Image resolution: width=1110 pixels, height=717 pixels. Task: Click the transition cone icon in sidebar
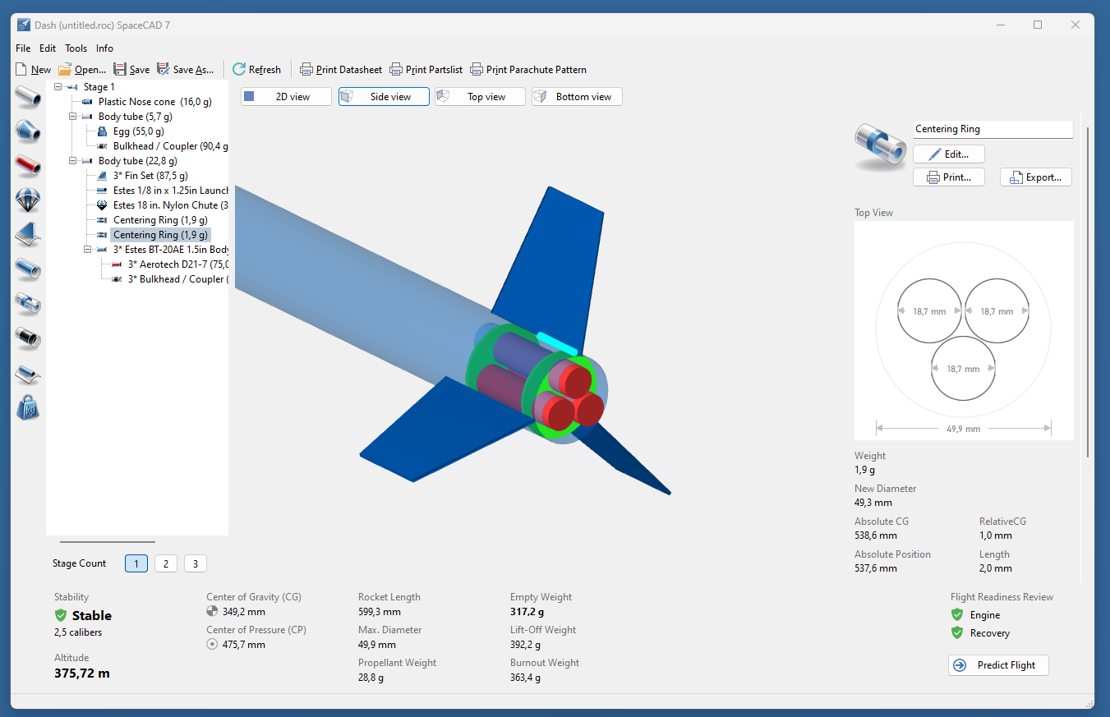pyautogui.click(x=28, y=131)
